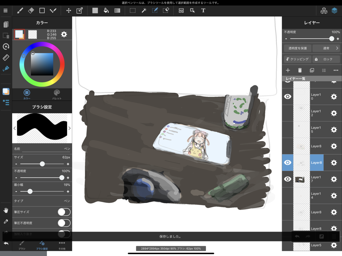
Task: Select the transparent color swatch
Action: pyautogui.click(x=32, y=34)
